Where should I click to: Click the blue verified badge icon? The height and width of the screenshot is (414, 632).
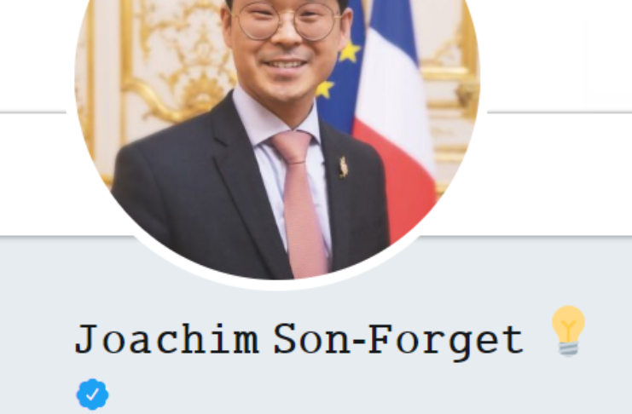(92, 394)
